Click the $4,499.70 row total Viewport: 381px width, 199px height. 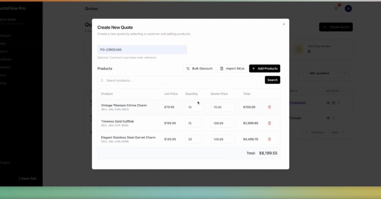click(251, 139)
